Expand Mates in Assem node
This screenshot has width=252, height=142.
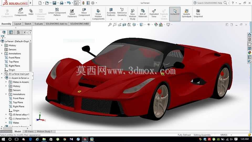pos(6,82)
